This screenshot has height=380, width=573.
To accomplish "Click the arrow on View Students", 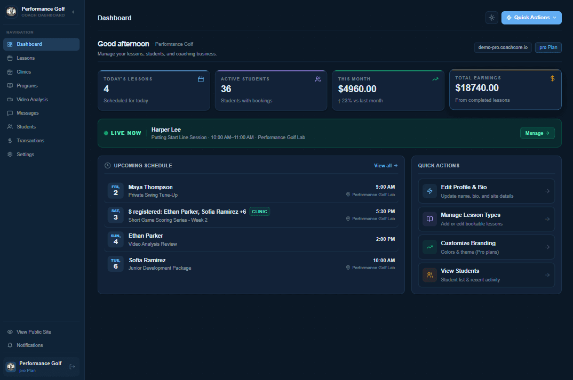I will 547,275.
